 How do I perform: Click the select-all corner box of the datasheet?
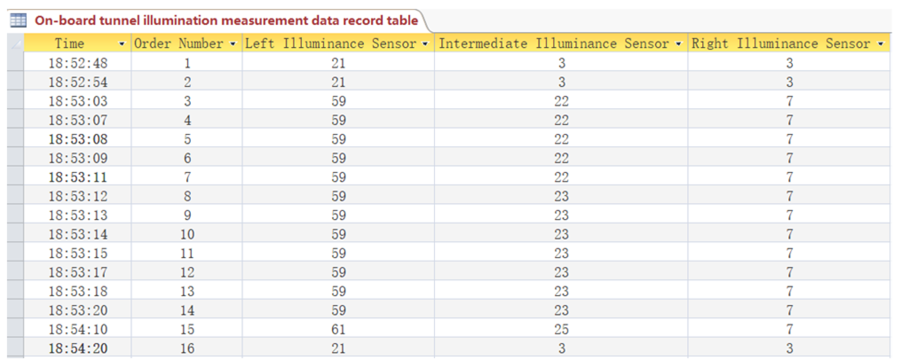pyautogui.click(x=16, y=43)
